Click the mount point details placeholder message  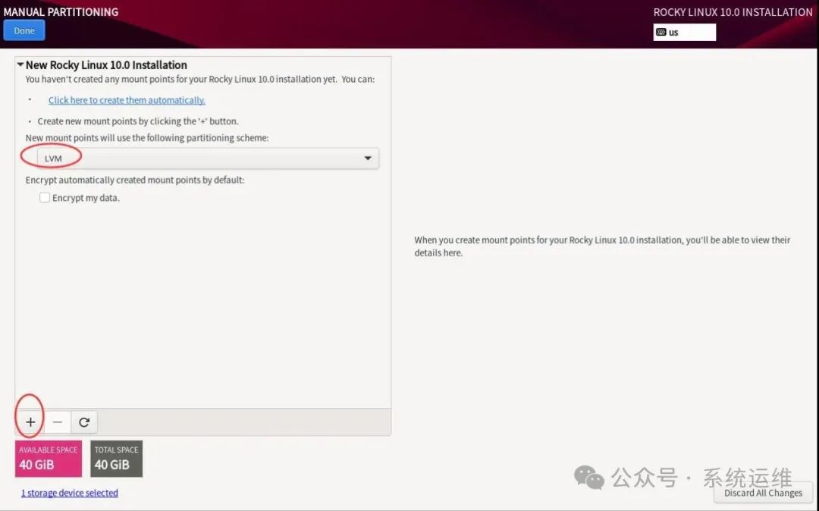click(x=601, y=246)
